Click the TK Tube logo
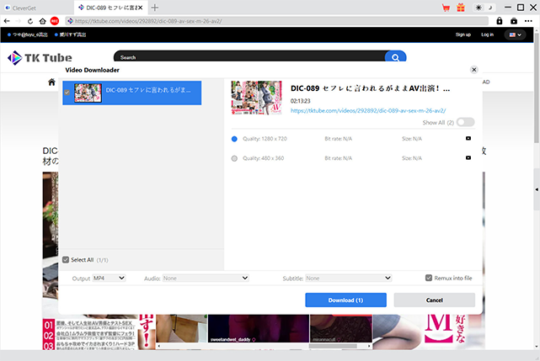The width and height of the screenshot is (540, 361). pyautogui.click(x=40, y=58)
